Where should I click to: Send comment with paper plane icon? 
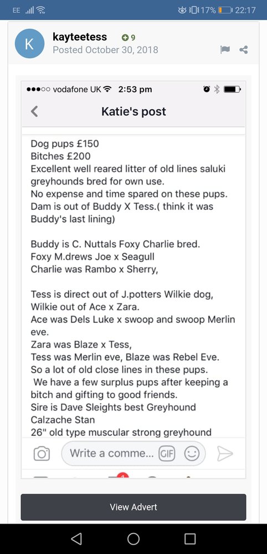point(224,454)
